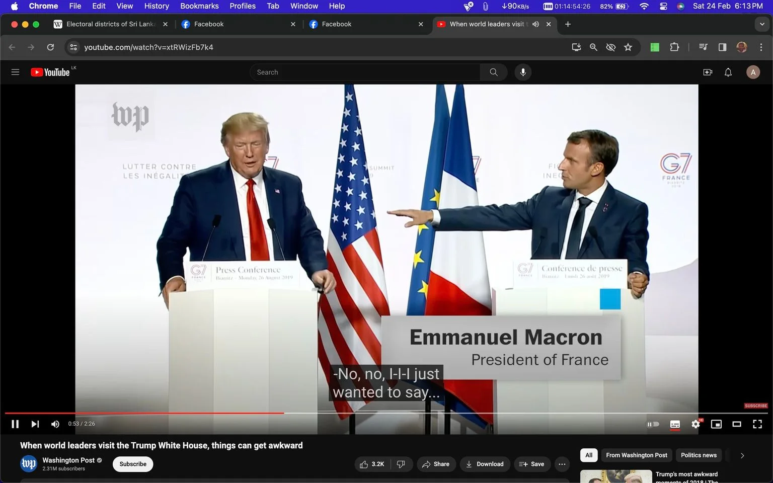
Task: Search with your voice microphone
Action: pos(523,72)
